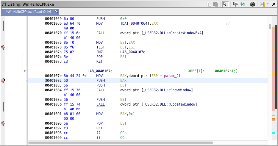Expand the margin options dropdown arrow
The image size is (278, 146).
tap(268, 4)
